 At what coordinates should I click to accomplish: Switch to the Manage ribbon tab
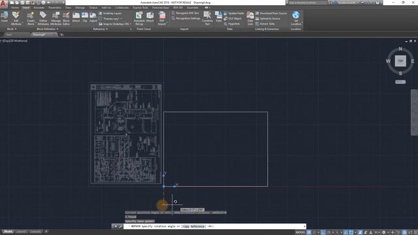pyautogui.click(x=80, y=8)
